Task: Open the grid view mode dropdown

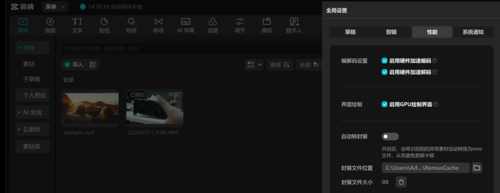Action: click(255, 65)
